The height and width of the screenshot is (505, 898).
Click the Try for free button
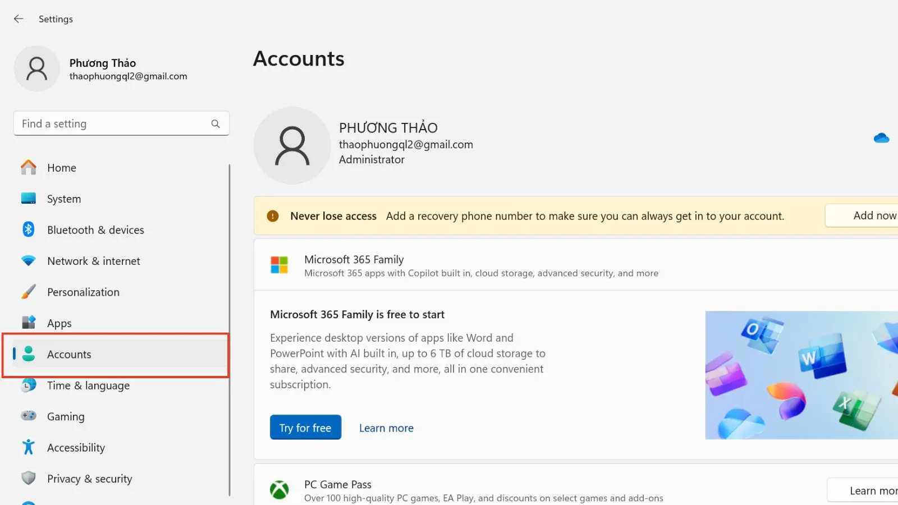[305, 427]
